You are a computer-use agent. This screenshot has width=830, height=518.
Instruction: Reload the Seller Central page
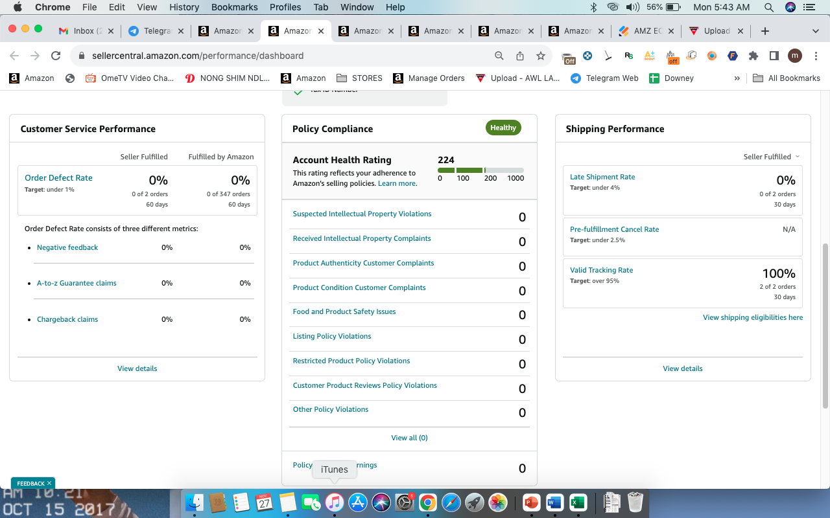tap(56, 56)
